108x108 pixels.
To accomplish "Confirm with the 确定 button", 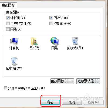I will coord(50,102).
